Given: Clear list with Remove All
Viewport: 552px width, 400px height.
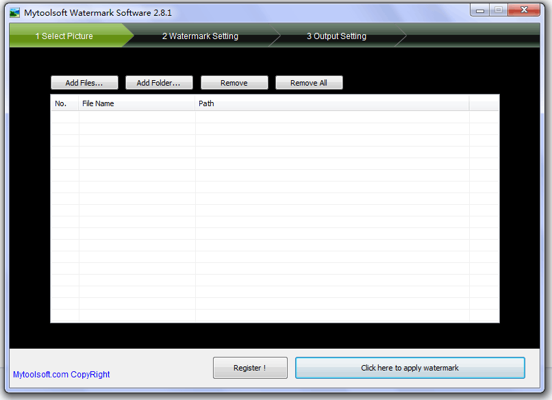Looking at the screenshot, I should (x=309, y=83).
